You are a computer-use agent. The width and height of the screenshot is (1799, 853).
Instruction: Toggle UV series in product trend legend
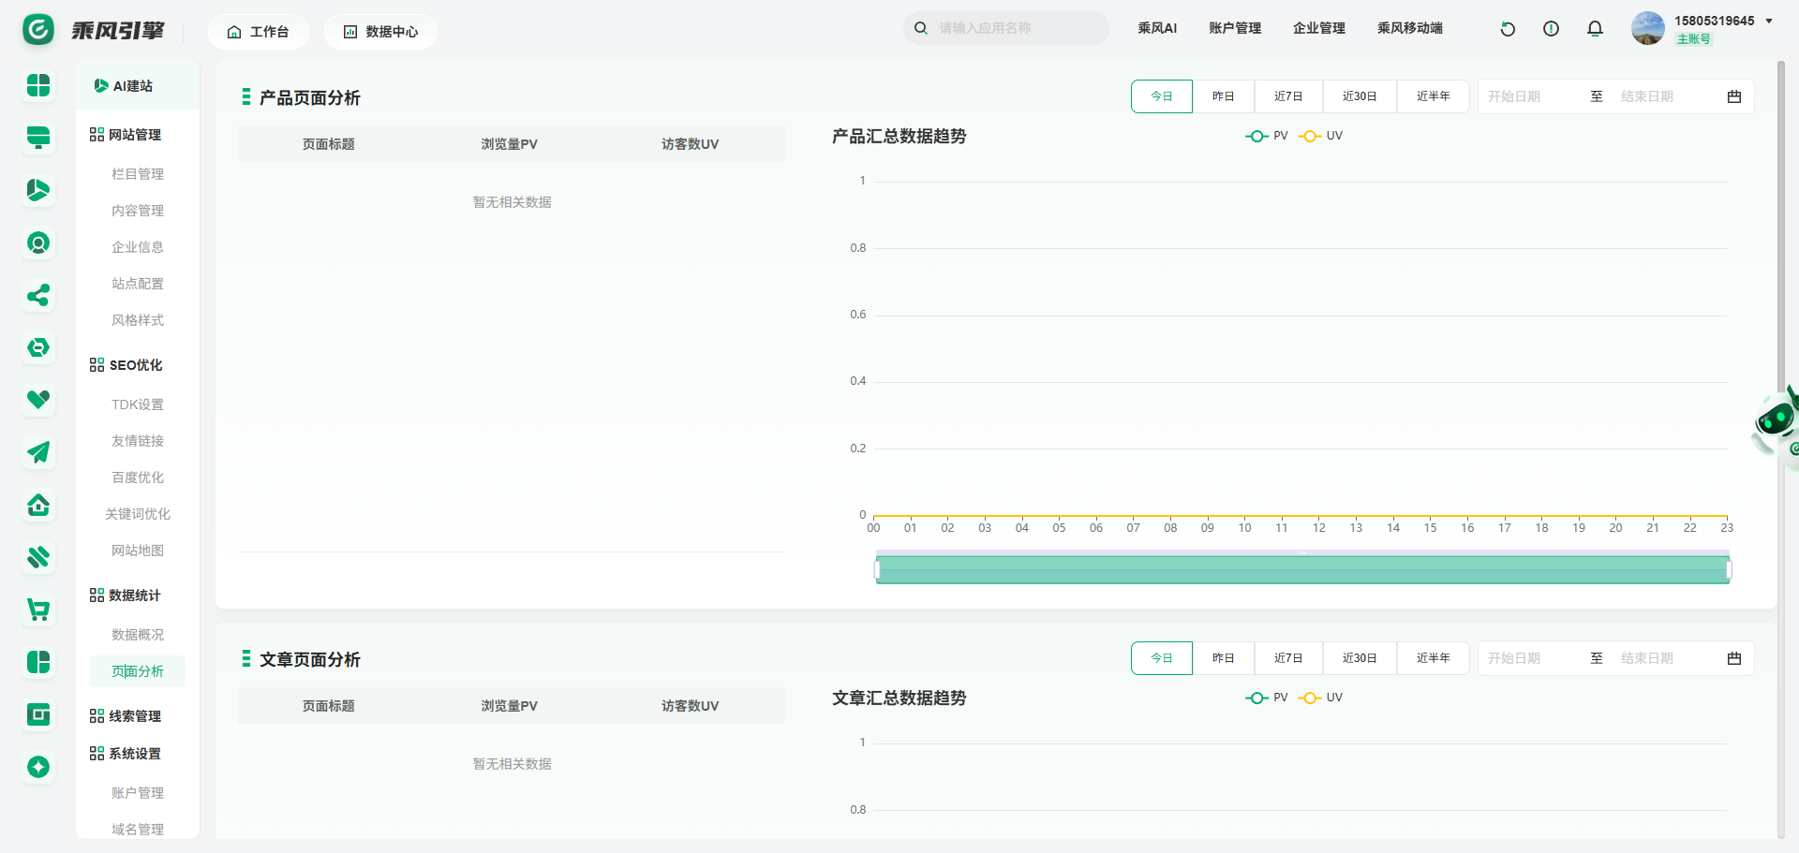coord(1321,136)
